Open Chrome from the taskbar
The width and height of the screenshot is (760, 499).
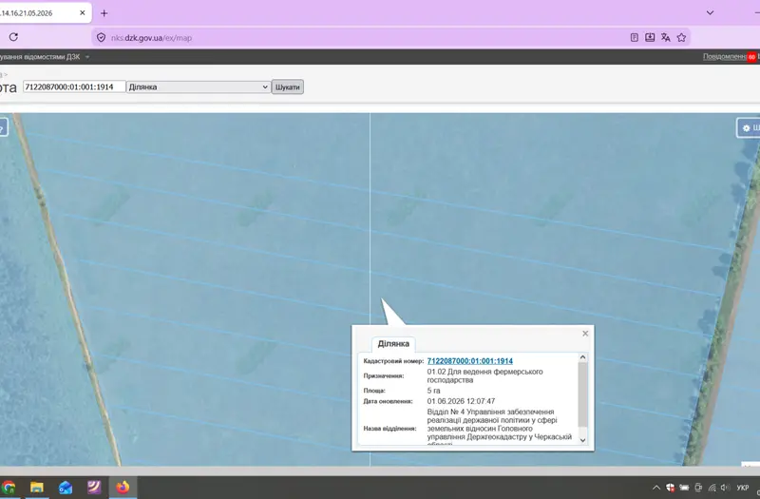[9, 488]
